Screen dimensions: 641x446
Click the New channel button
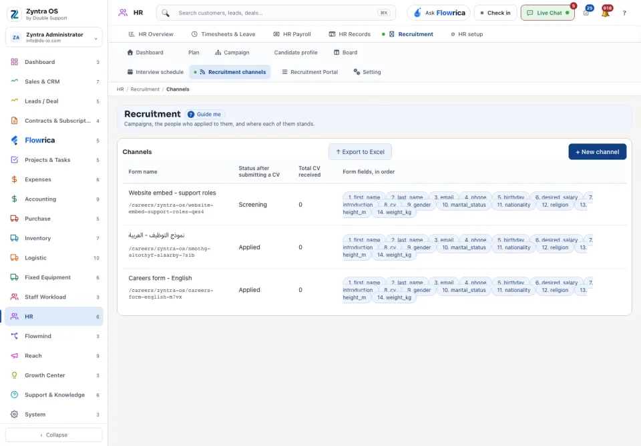click(x=597, y=152)
